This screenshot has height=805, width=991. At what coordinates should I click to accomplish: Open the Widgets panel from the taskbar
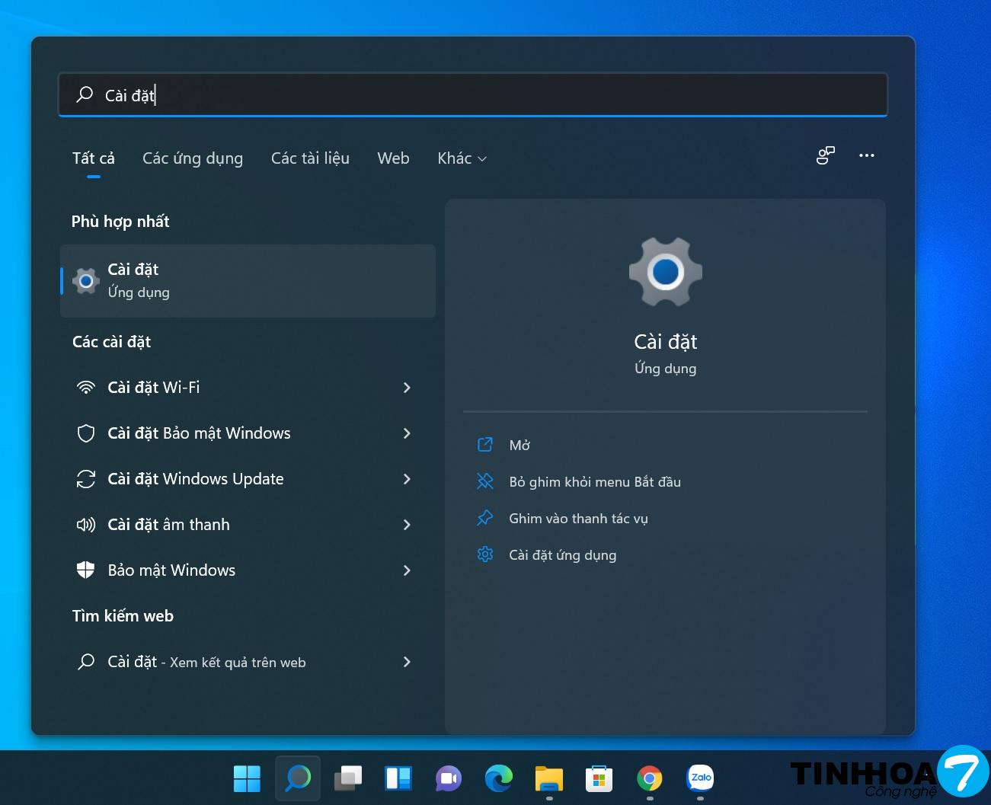398,778
